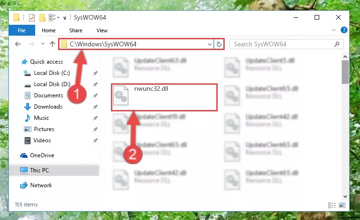The image size is (360, 220).
Task: Go back with the Back arrow
Action: pyautogui.click(x=18, y=44)
